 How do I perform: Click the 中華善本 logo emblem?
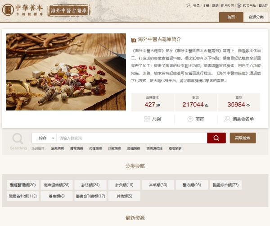click(x=8, y=10)
